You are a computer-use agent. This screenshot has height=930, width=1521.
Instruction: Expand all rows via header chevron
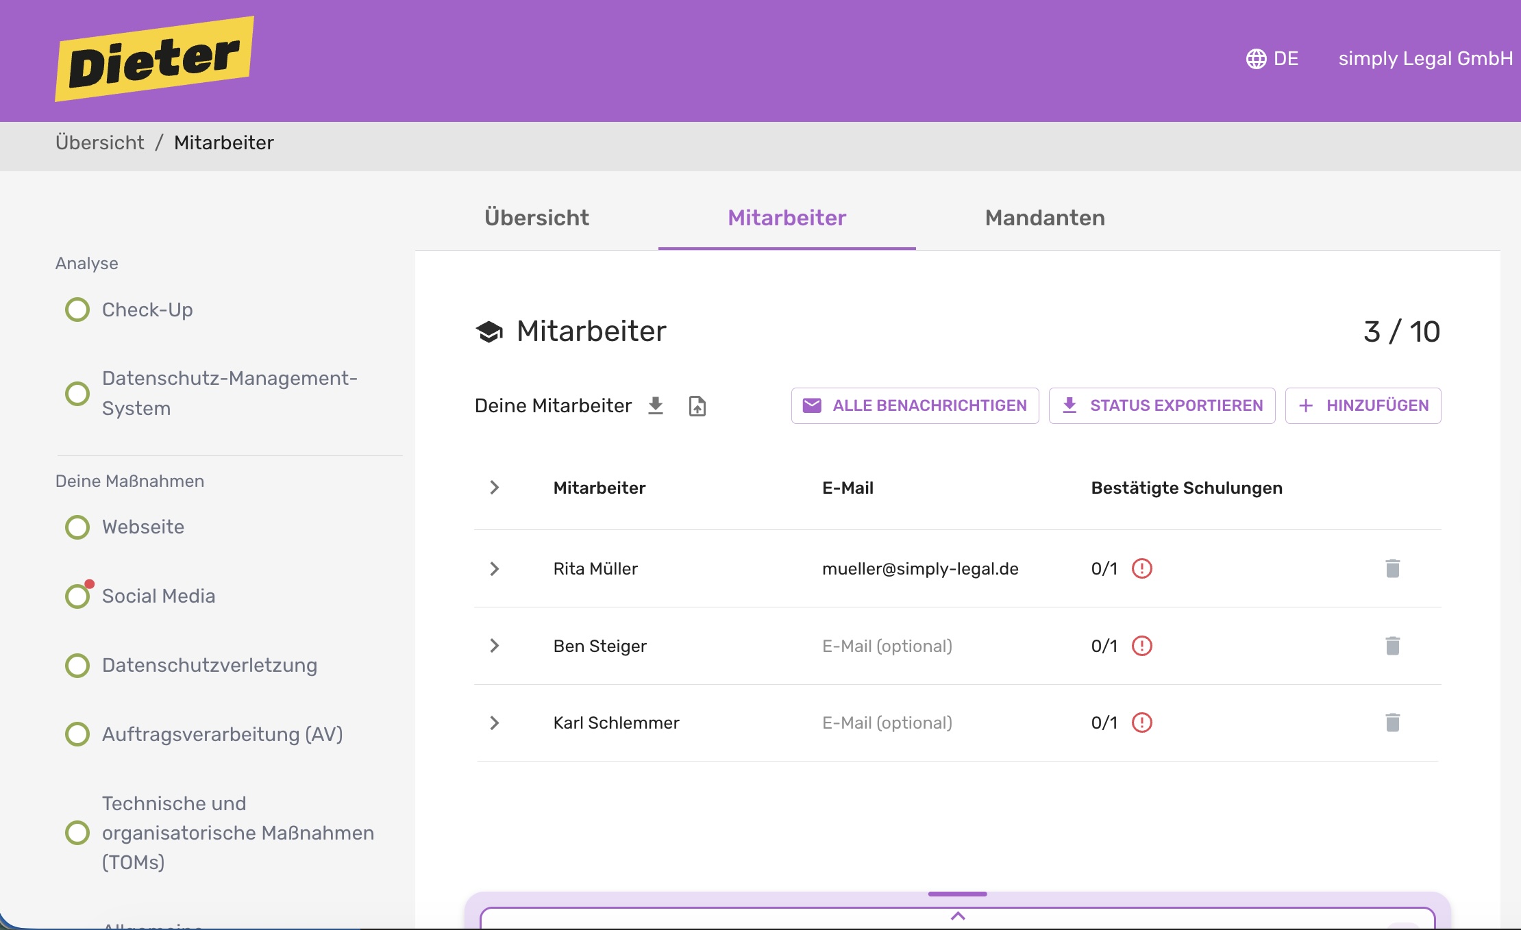coord(494,488)
